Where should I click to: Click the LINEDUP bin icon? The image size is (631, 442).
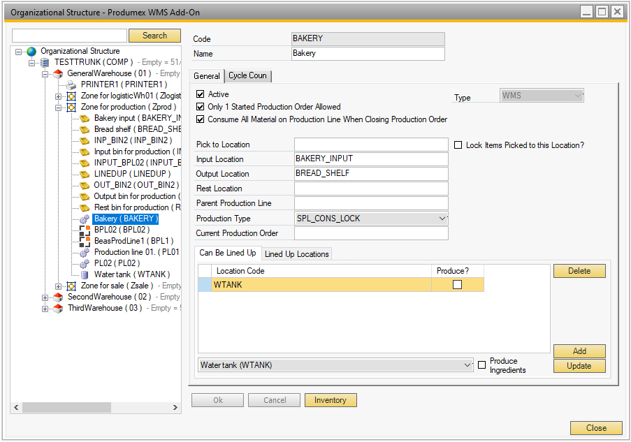85,174
